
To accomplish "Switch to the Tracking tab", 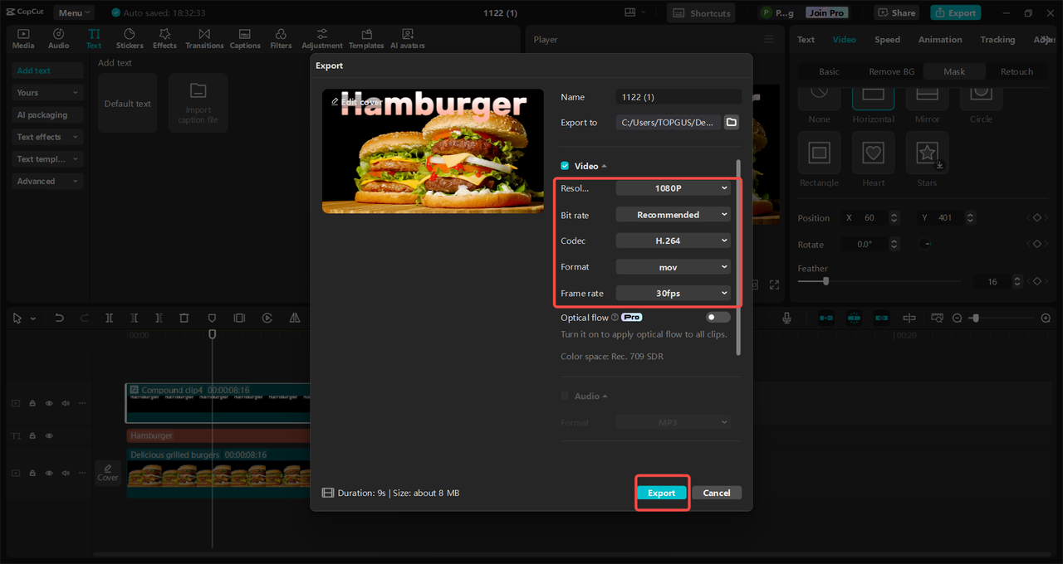I will [997, 40].
